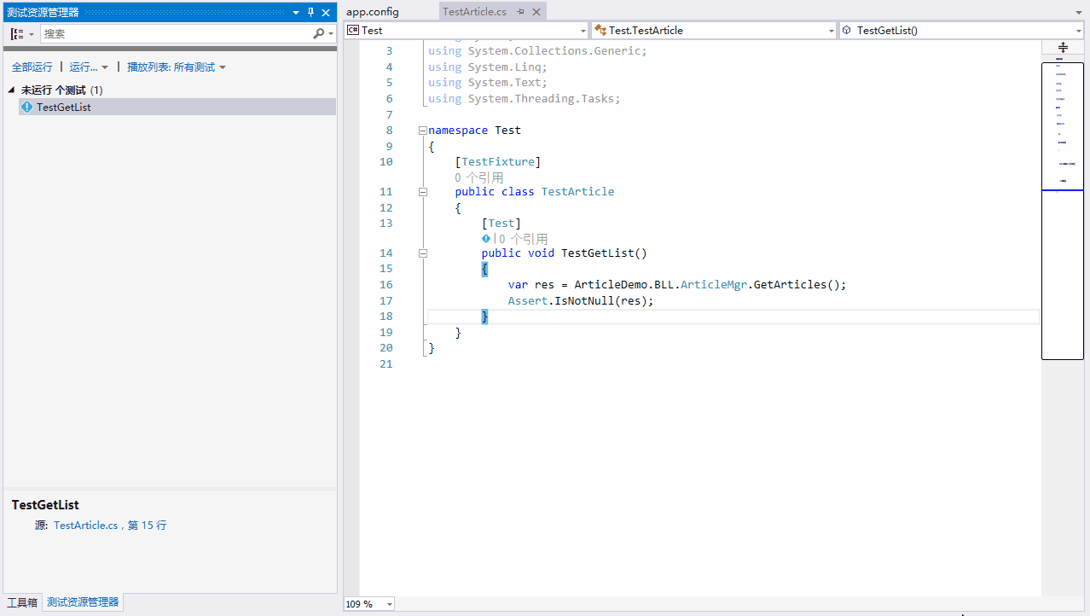Switch to the app.config tab
The width and height of the screenshot is (1090, 616).
[373, 12]
